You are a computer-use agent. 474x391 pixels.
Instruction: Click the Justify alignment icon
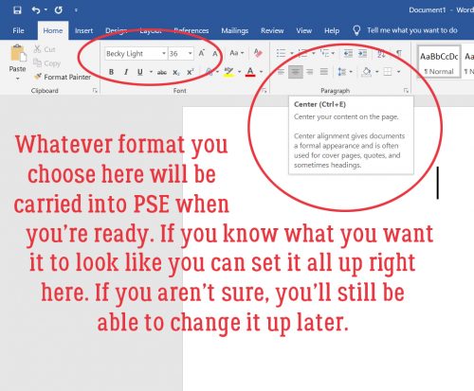tap(323, 72)
